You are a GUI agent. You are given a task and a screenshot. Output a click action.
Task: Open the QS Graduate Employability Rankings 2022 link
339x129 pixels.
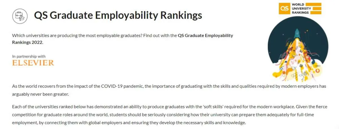205,36
